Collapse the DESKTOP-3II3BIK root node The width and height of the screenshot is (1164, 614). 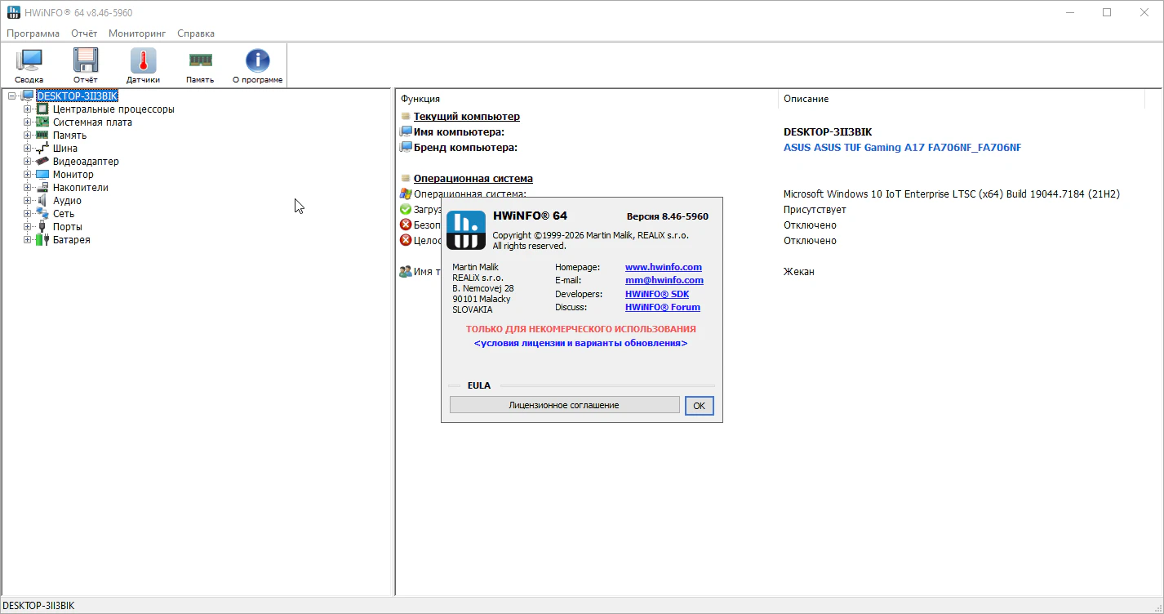[12, 96]
